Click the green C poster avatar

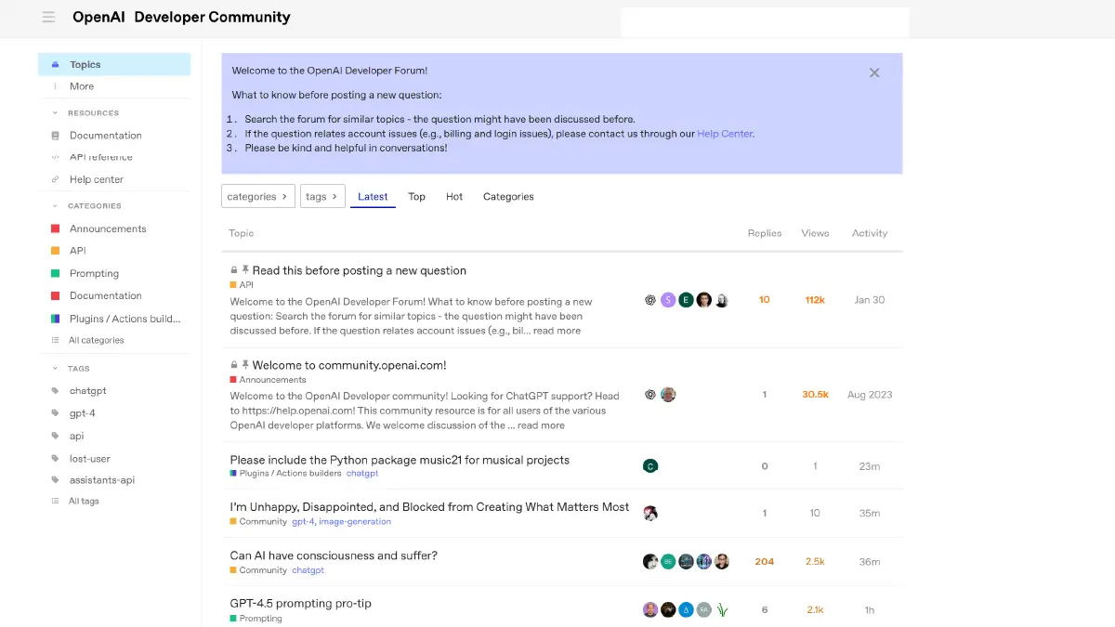pos(650,466)
